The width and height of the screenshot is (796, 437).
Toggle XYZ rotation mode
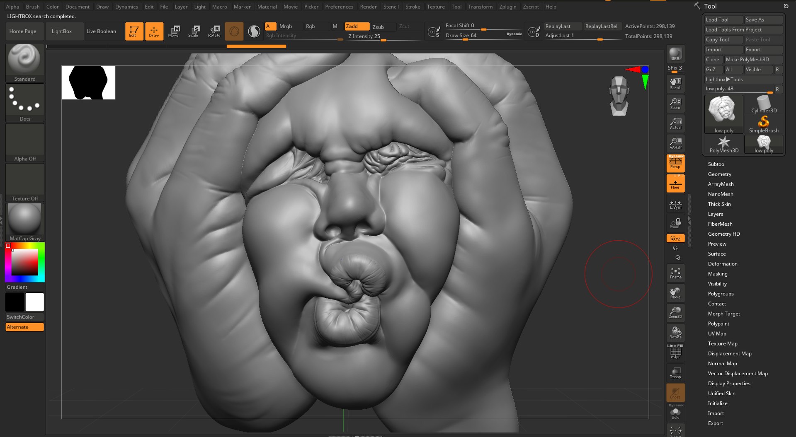tap(675, 238)
